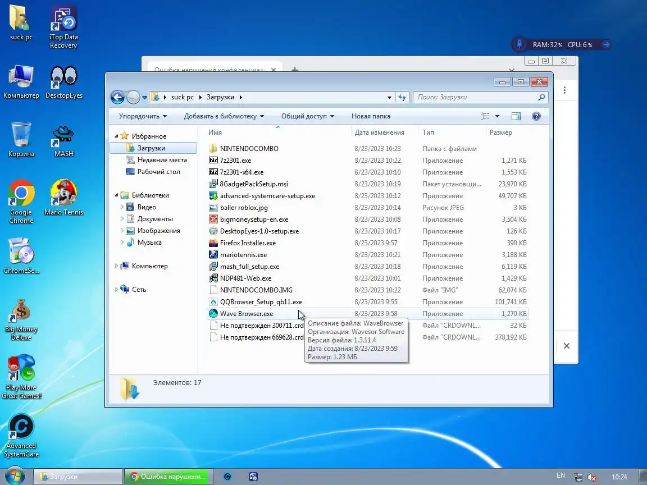Viewport: 647px width, 485px height.
Task: Open recent pages dropdown next to forward arrow
Action: pyautogui.click(x=144, y=98)
